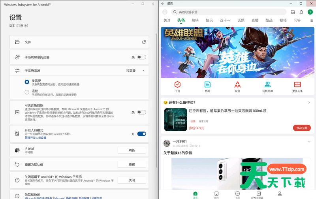316x199 pixels.
Task: Open the profile avatar in 酷安 header
Action: point(165,12)
